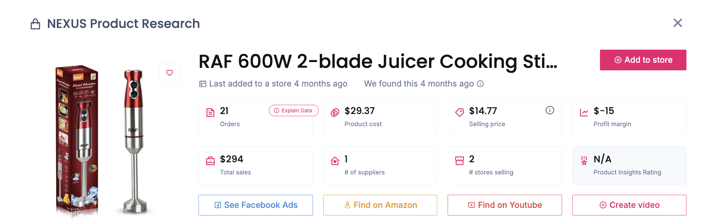Click the Total sales briefcase icon
This screenshot has height=222, width=714.
click(210, 161)
